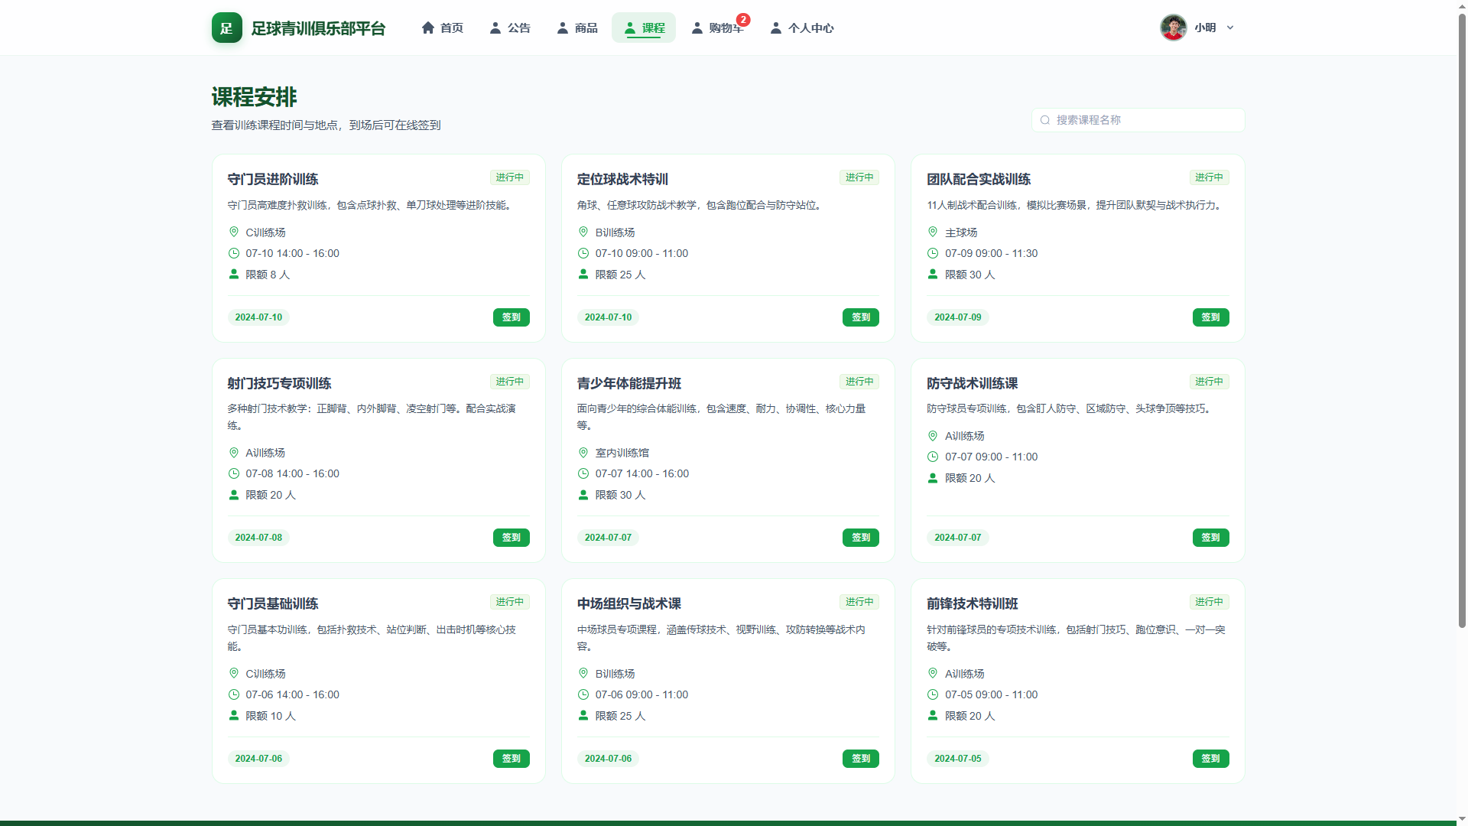1468x826 pixels.
Task: Click clock icon beside 07-09 09:00 - 11:30
Action: (933, 253)
